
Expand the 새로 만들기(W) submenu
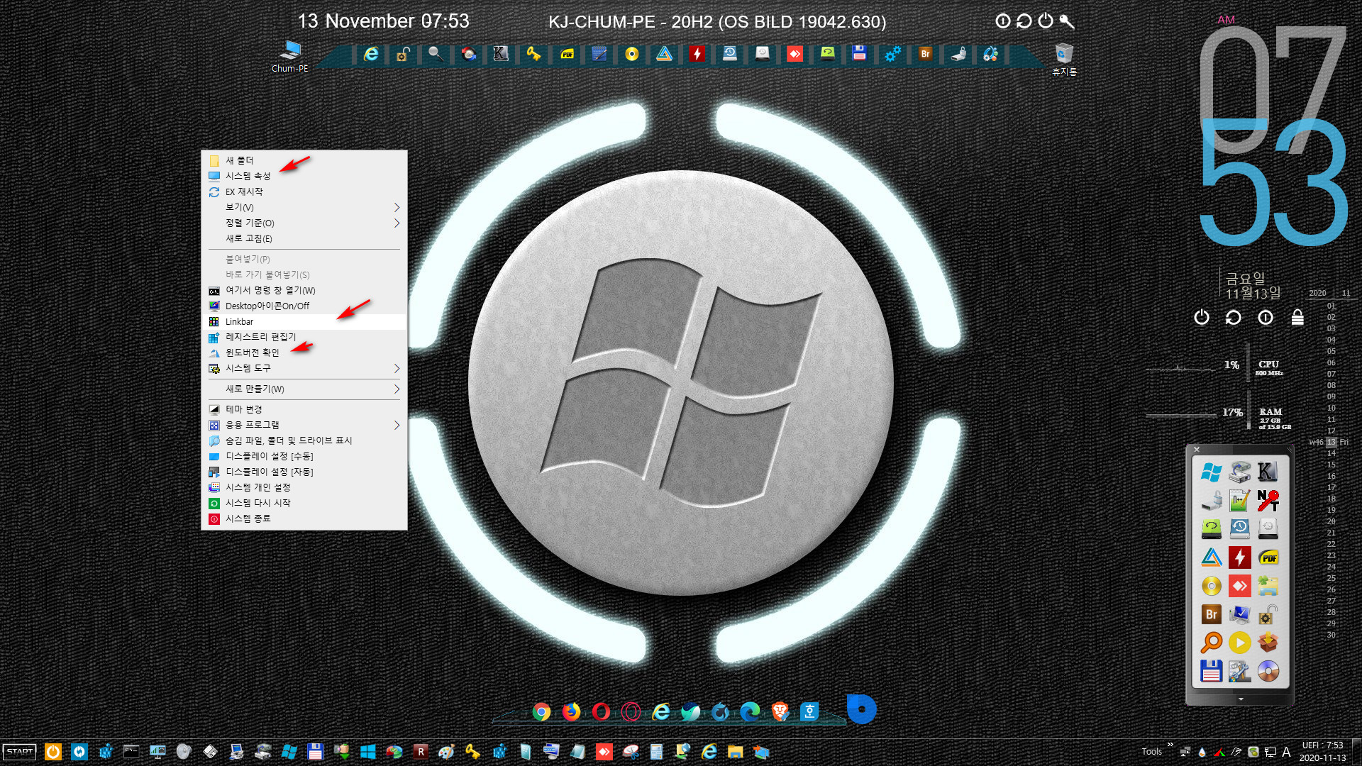(304, 389)
